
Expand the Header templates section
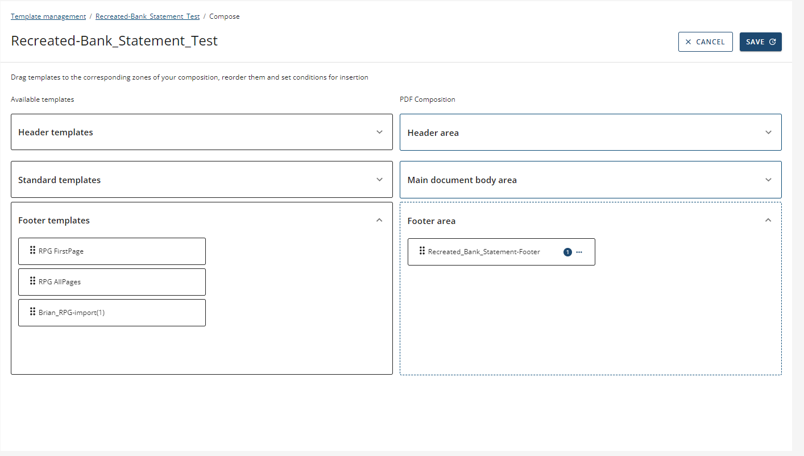pos(379,132)
